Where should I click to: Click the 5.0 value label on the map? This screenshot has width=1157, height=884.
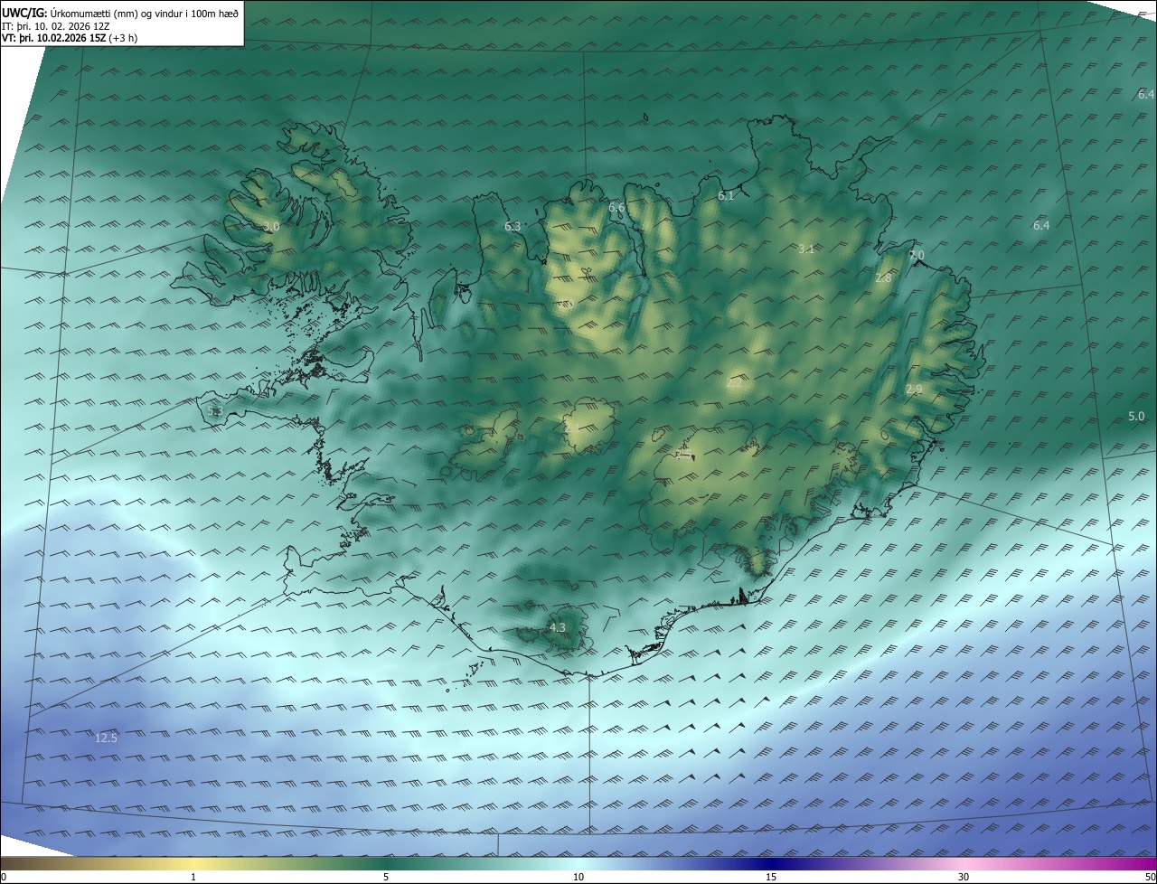click(x=1136, y=417)
